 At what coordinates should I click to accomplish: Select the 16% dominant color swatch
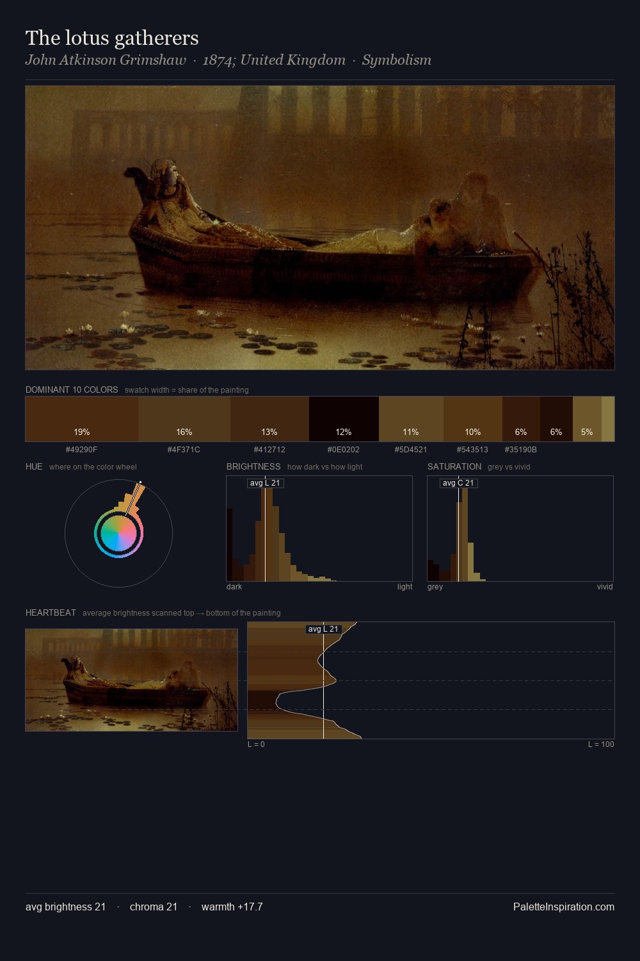pyautogui.click(x=184, y=419)
